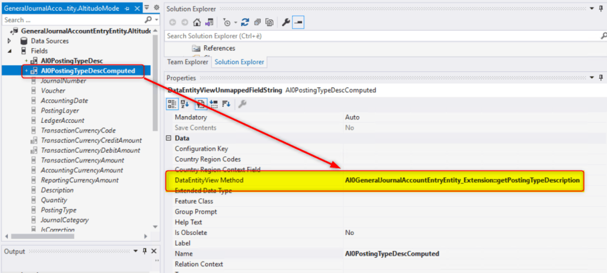Switch Properties to Categorized view

pyautogui.click(x=172, y=103)
